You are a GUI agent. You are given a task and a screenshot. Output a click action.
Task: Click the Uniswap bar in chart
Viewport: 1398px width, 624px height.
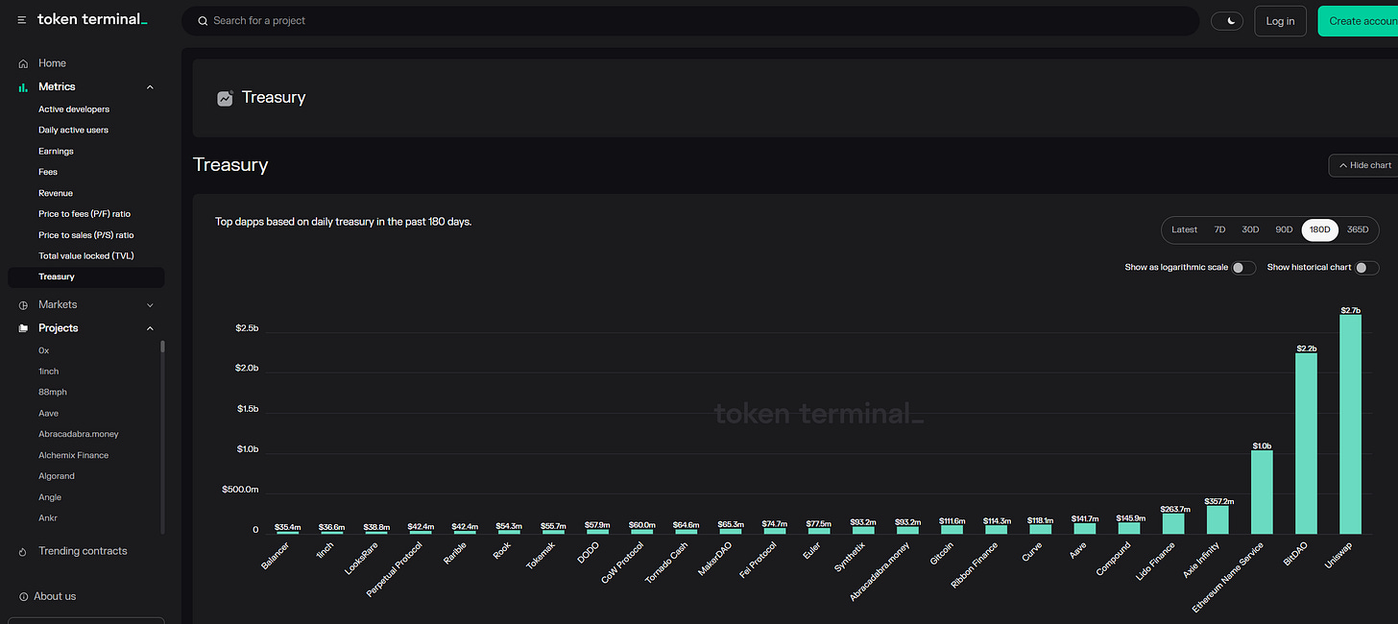(x=1350, y=424)
